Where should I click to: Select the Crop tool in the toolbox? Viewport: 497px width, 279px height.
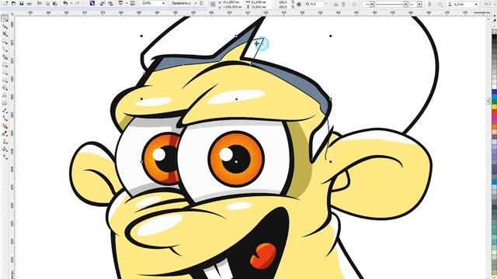coord(5,34)
